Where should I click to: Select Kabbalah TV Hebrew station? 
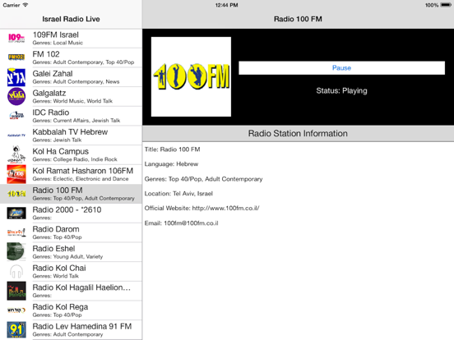pyautogui.click(x=71, y=136)
